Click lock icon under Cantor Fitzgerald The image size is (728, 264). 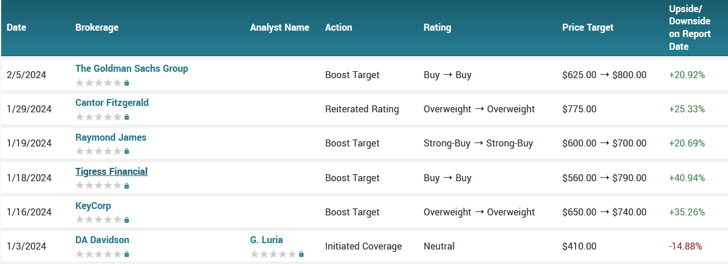click(x=127, y=117)
